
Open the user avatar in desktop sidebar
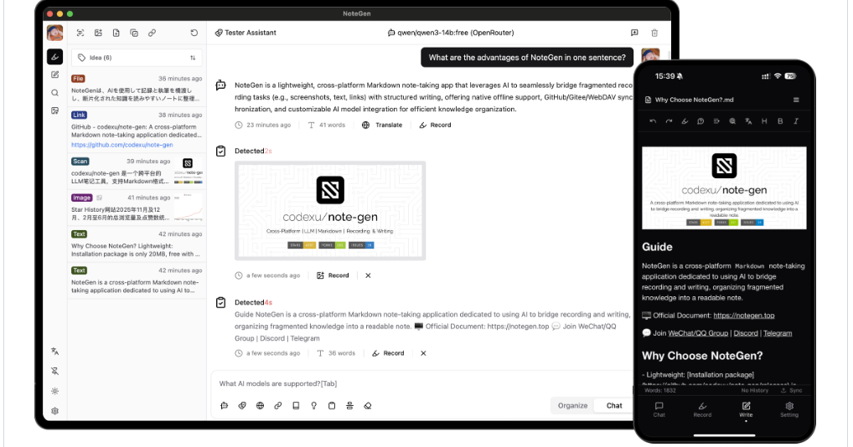click(x=54, y=33)
